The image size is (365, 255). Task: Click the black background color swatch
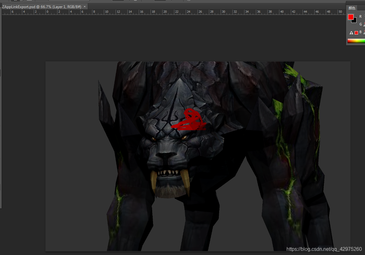pyautogui.click(x=354, y=21)
